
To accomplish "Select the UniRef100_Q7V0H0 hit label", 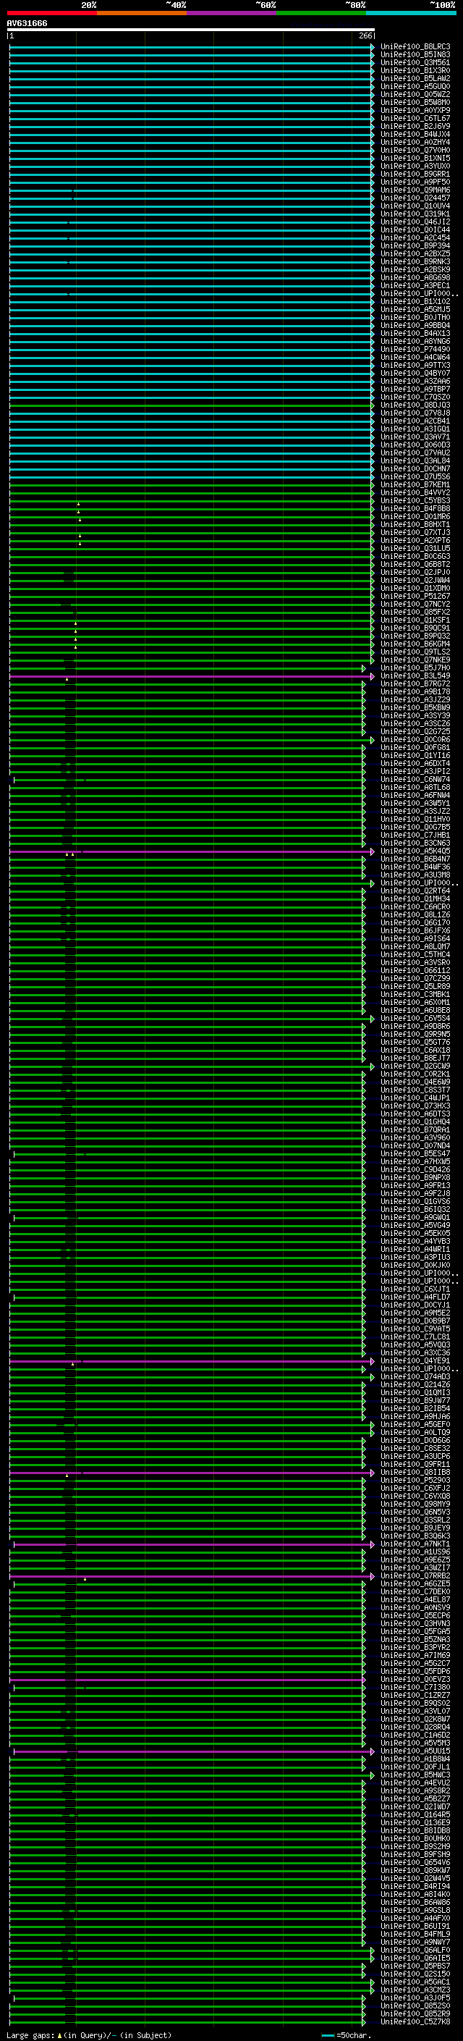I will coord(415,150).
